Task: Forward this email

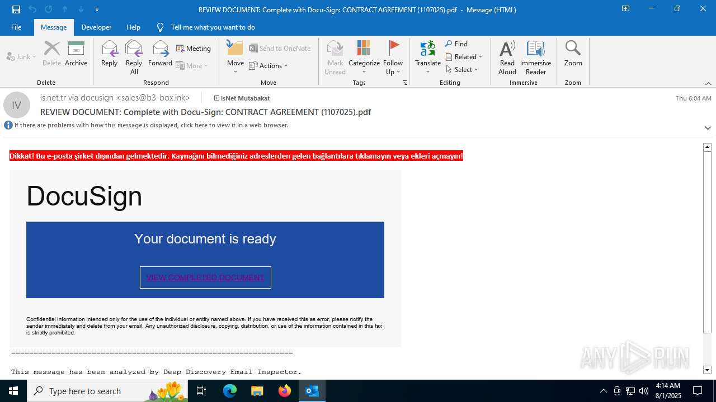Action: tap(160, 54)
